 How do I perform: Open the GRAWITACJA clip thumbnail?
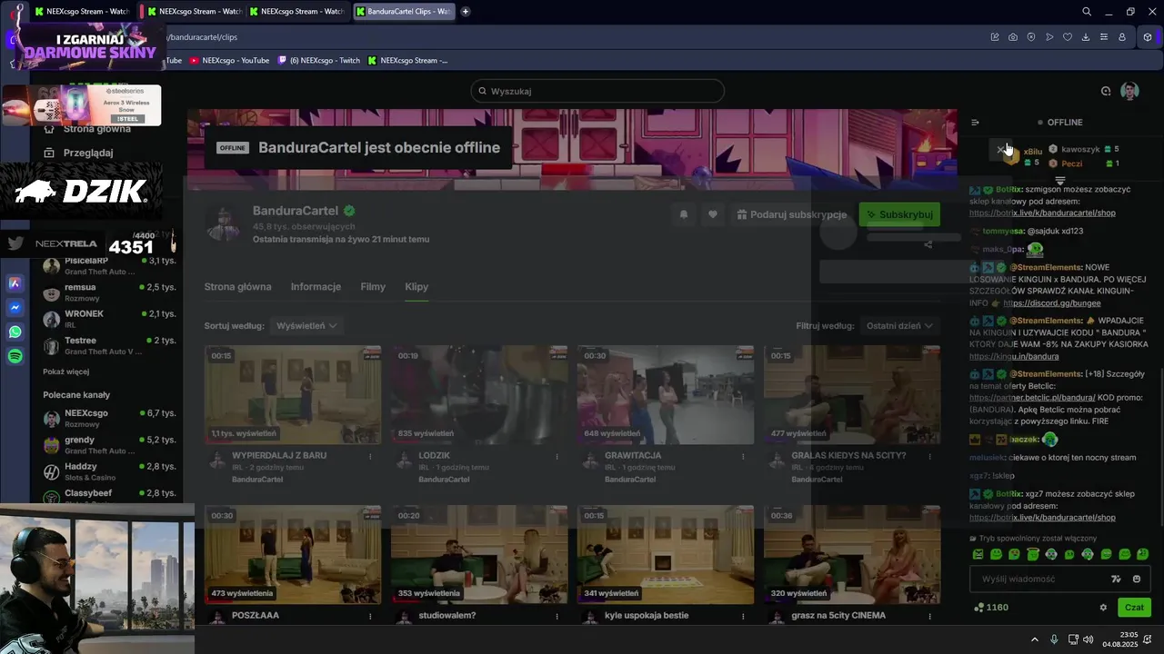tap(665, 395)
